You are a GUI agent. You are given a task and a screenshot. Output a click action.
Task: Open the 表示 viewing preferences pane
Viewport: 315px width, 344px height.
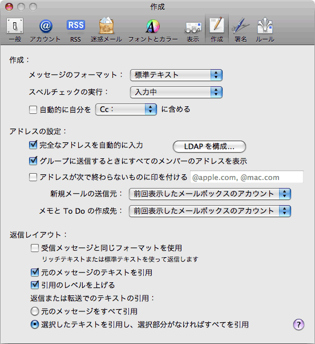pyautogui.click(x=193, y=30)
